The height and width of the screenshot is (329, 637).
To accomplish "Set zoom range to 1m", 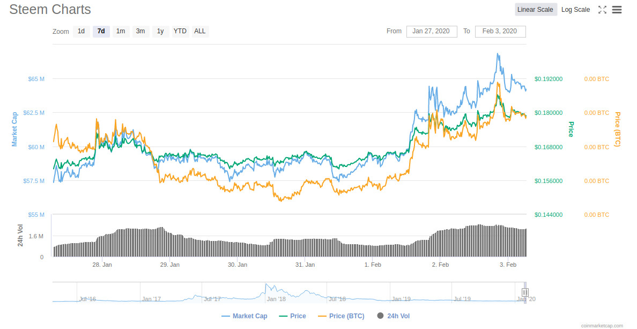I will coord(121,31).
